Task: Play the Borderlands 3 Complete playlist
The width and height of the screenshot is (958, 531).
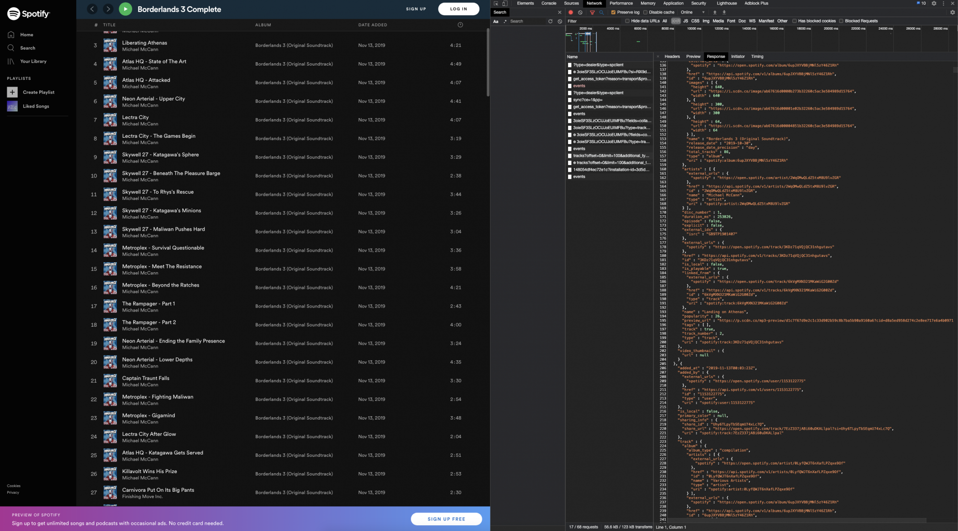Action: (x=125, y=9)
